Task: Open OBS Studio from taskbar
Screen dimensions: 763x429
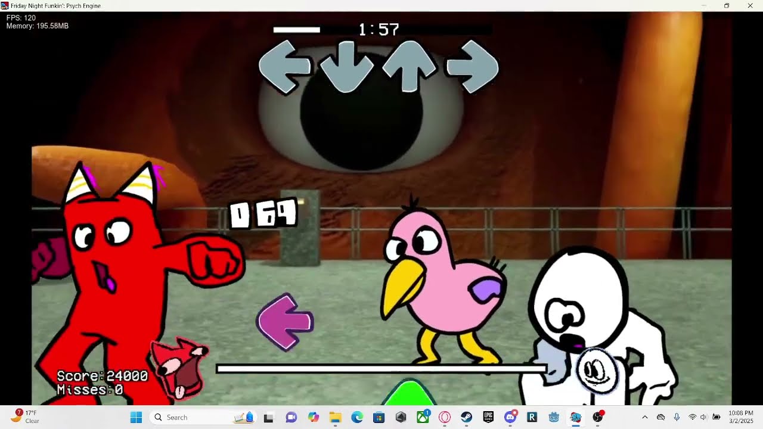Action: point(598,417)
